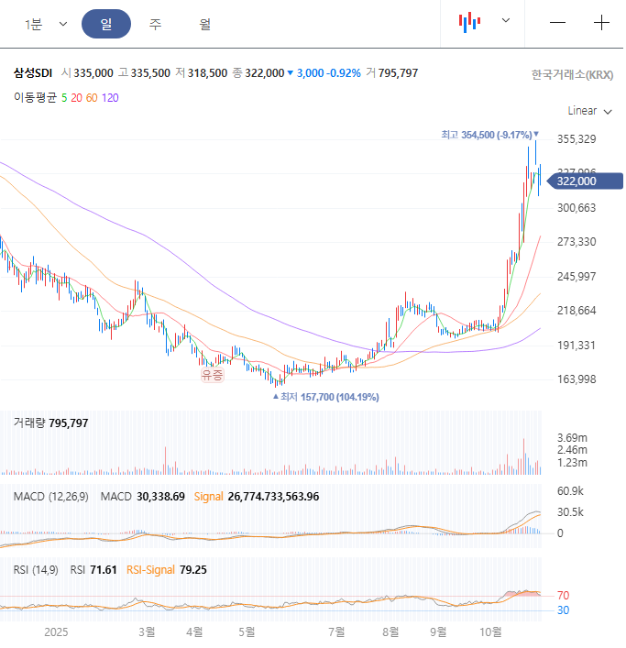Toggle the 5-day moving average
The width and height of the screenshot is (626, 648).
(64, 98)
